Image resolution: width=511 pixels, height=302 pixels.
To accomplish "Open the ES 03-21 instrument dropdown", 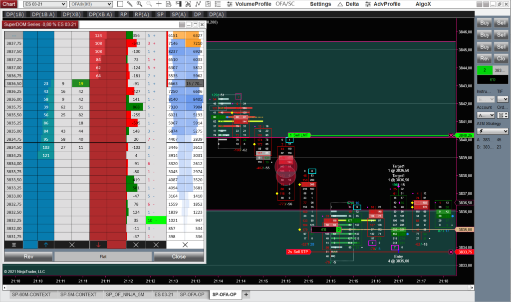I will tap(45, 4).
